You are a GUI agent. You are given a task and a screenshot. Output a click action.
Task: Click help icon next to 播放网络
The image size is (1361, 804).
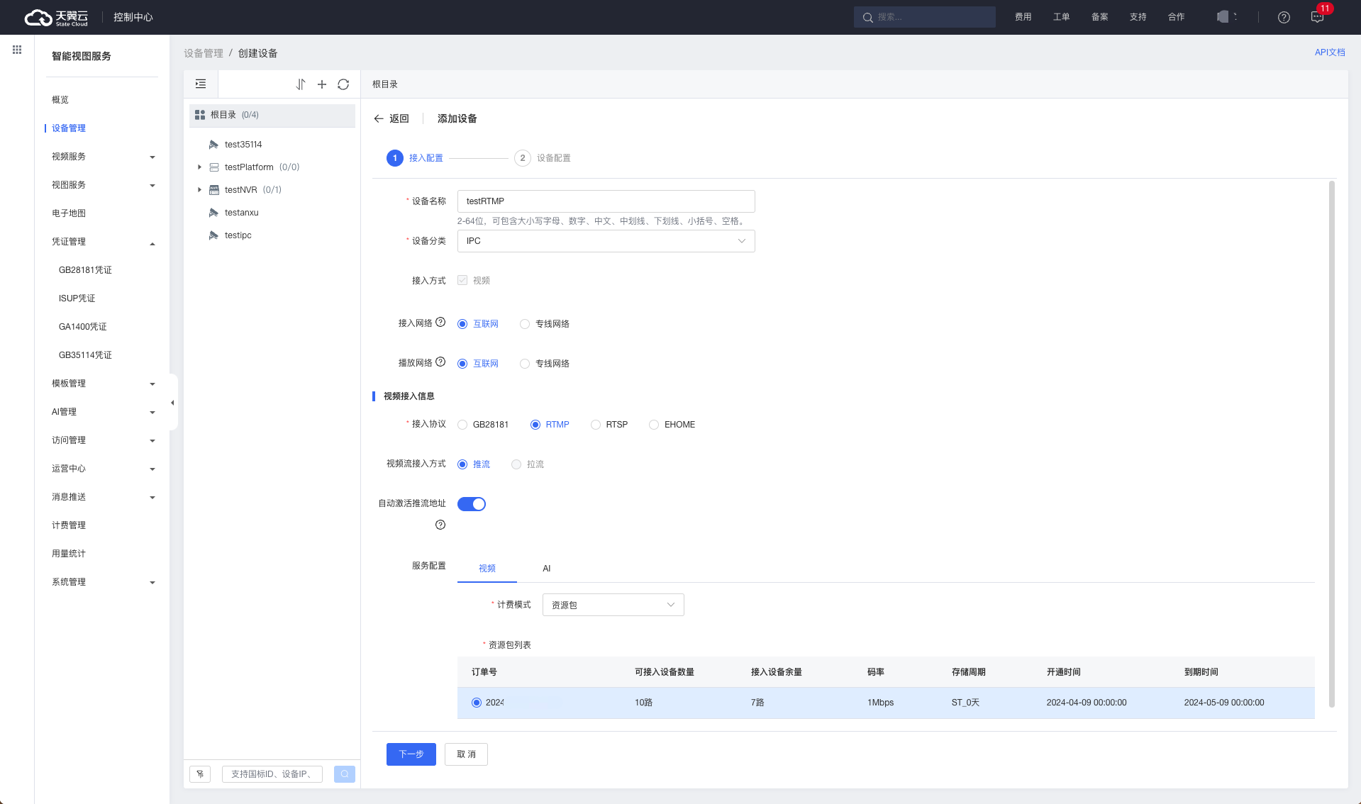coord(440,362)
